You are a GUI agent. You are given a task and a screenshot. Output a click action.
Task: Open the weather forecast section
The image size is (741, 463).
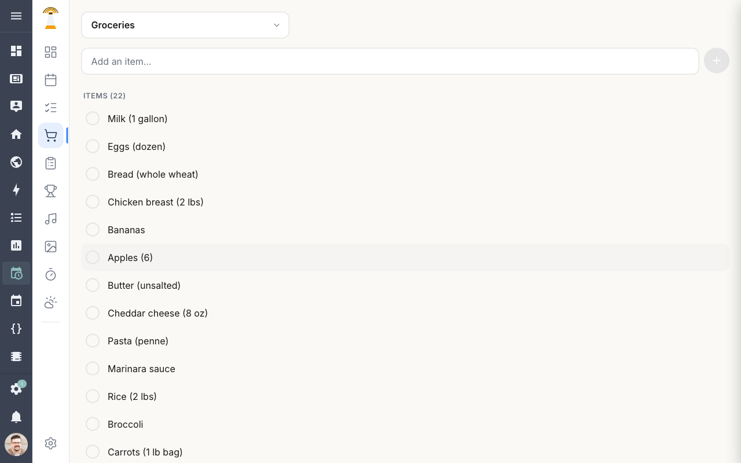[50, 302]
